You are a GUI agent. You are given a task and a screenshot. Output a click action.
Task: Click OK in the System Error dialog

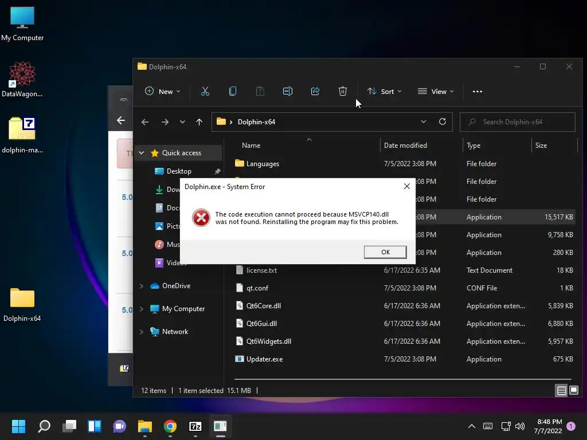385,252
